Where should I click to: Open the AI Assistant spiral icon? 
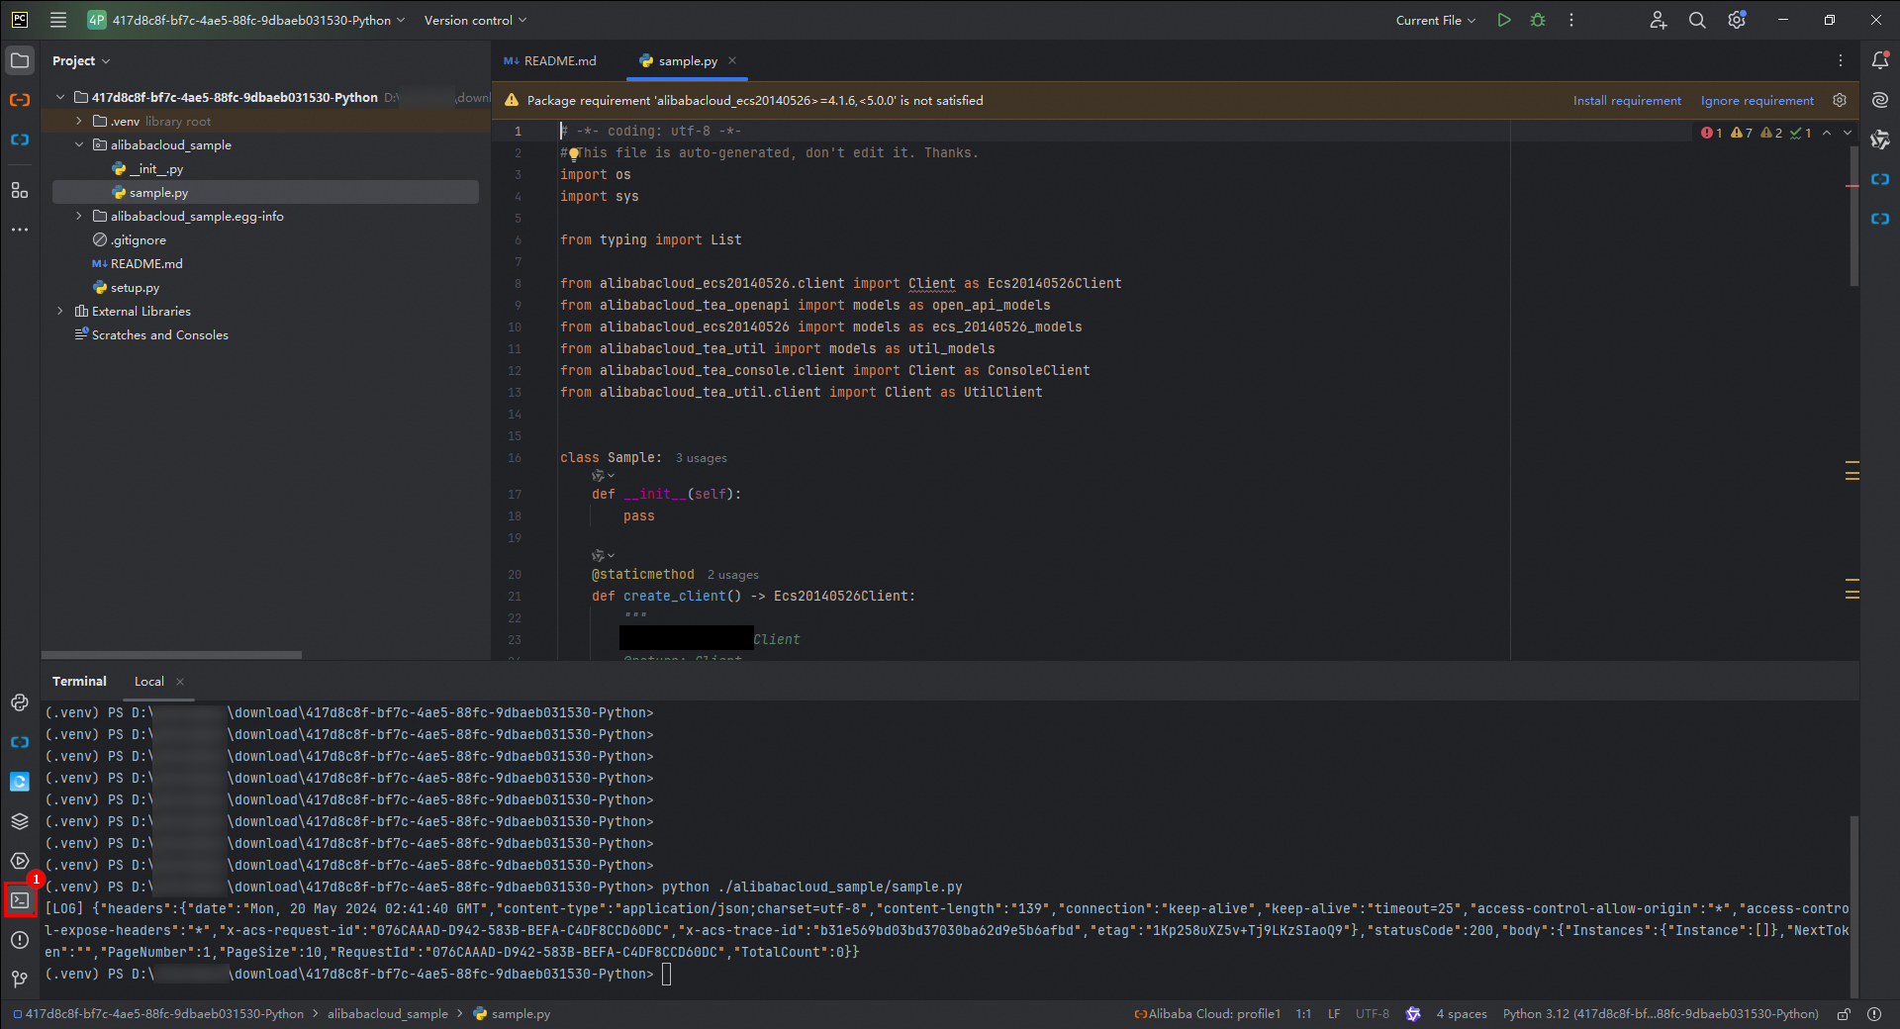pyautogui.click(x=1880, y=100)
